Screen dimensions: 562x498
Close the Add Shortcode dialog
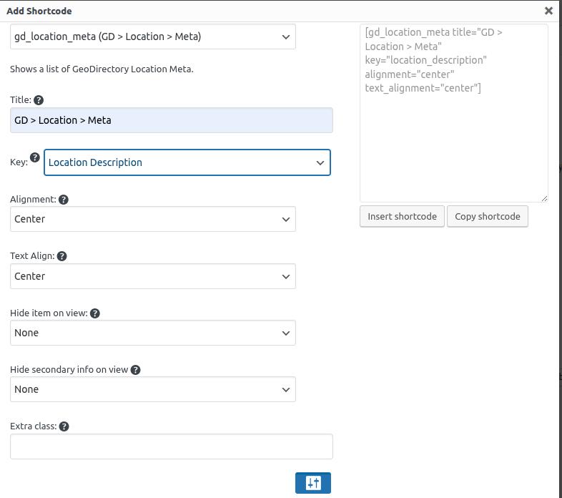coord(548,11)
